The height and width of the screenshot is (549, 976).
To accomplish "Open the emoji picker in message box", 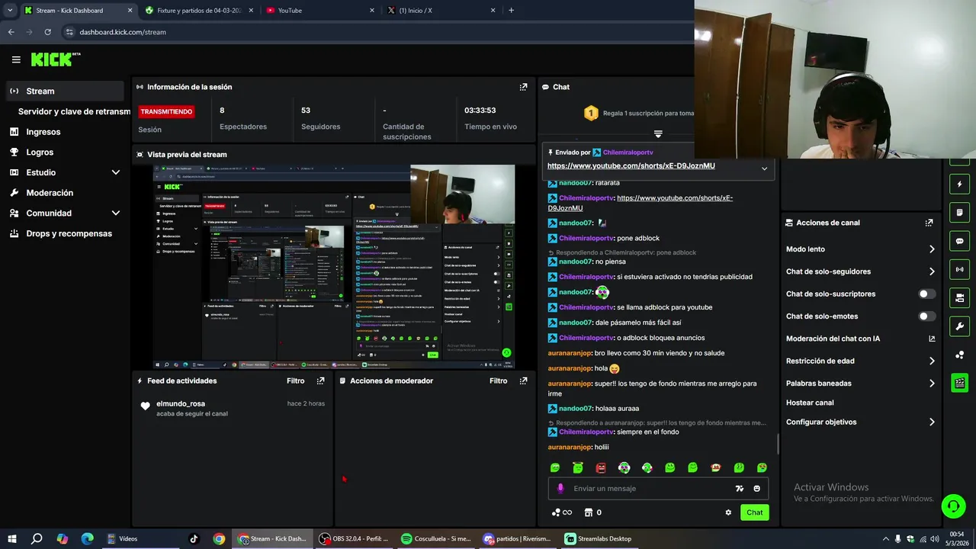I will click(x=756, y=489).
